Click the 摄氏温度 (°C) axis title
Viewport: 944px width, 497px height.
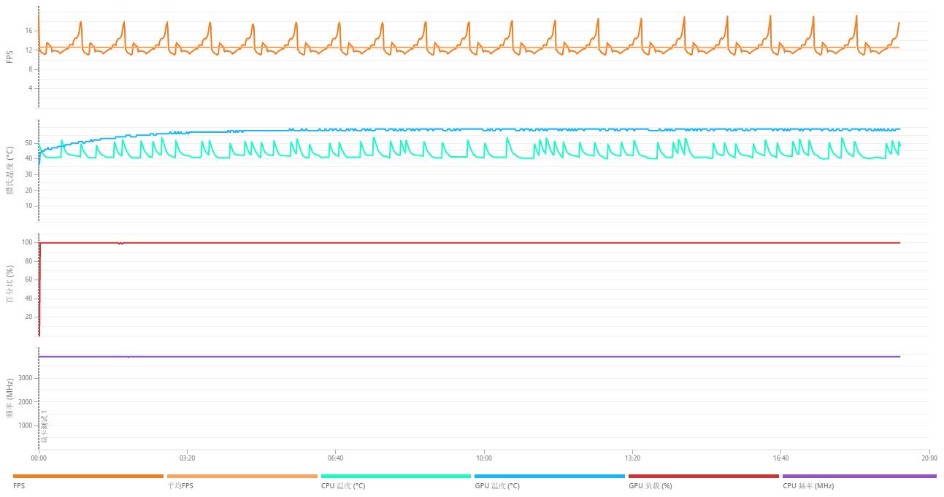9,170
